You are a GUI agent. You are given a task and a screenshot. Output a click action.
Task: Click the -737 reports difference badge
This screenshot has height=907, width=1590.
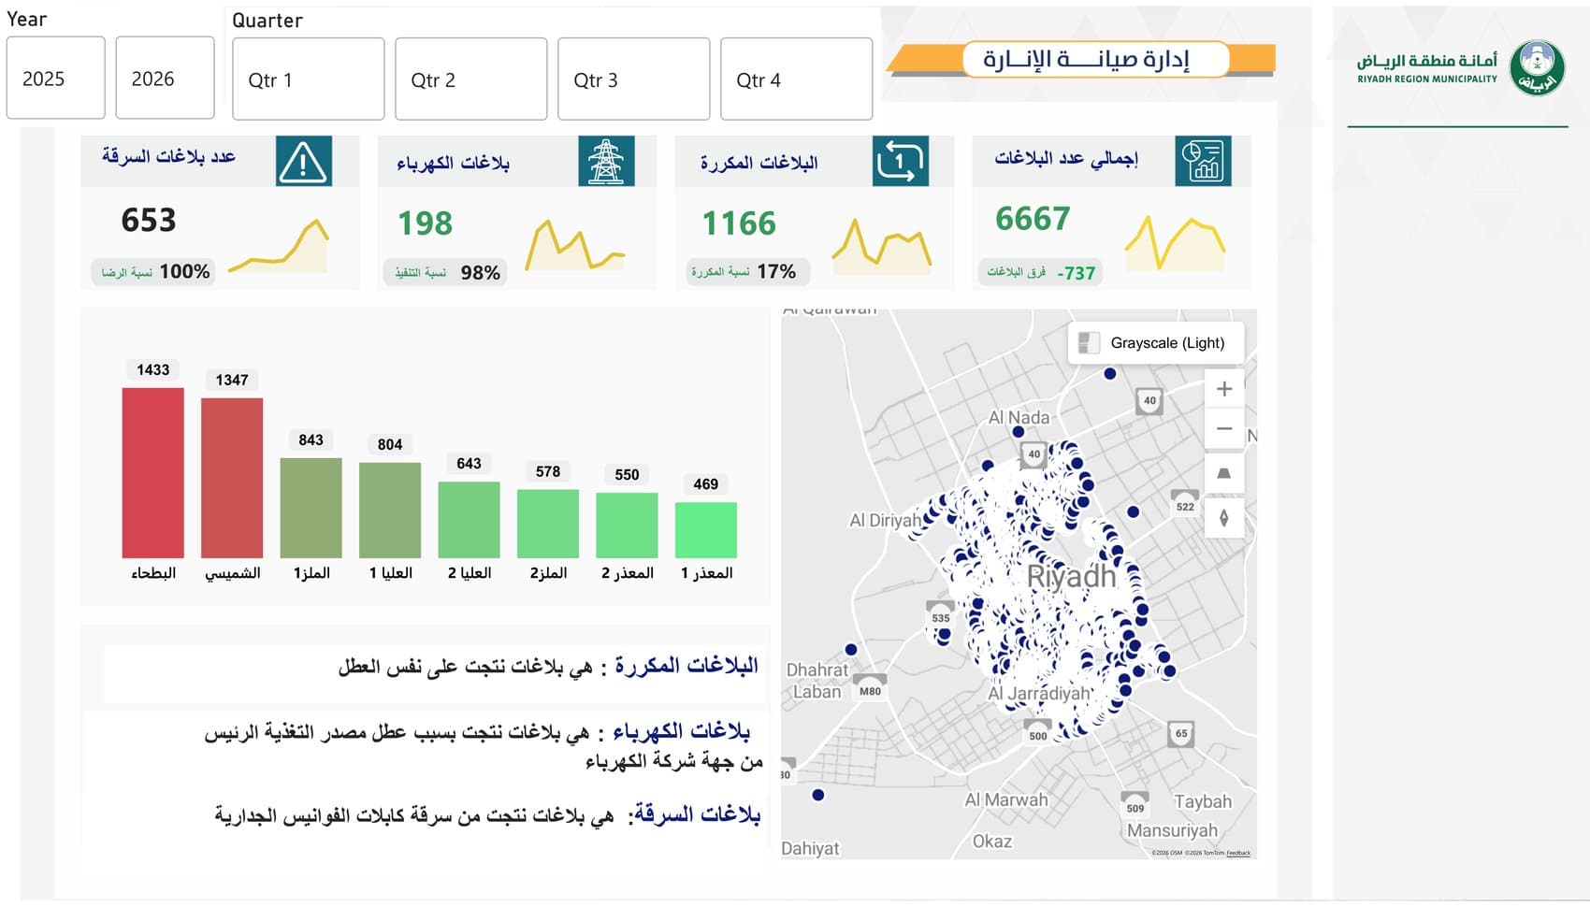tap(1041, 272)
